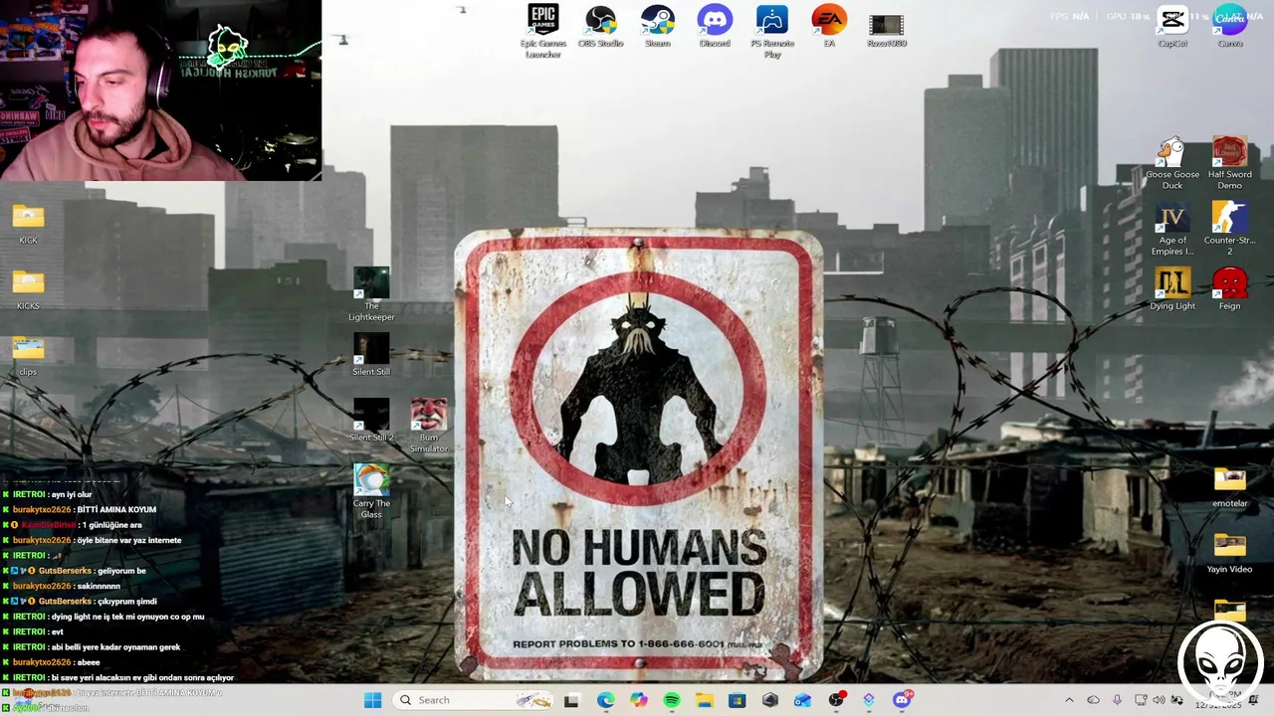Click burakytxo2626's message 'BİTTİ AMINA KOYUM'

(x=116, y=510)
